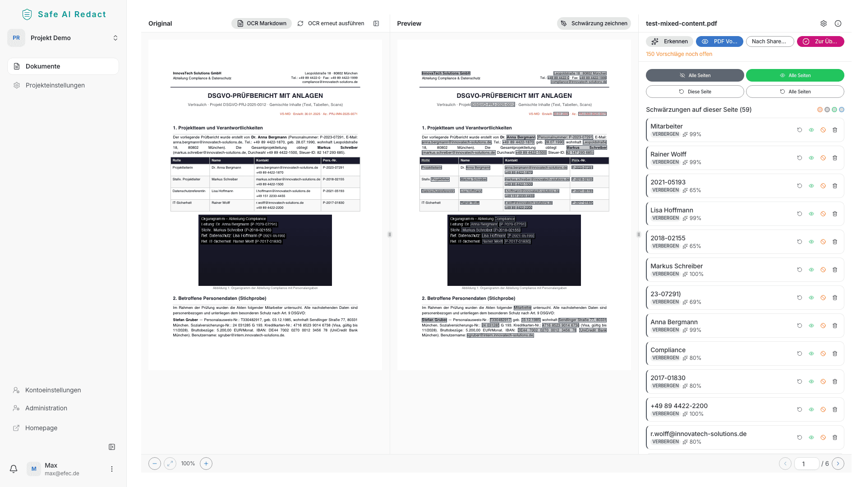866x487 pixels.
Task: Open the notifications bell
Action: 14,469
